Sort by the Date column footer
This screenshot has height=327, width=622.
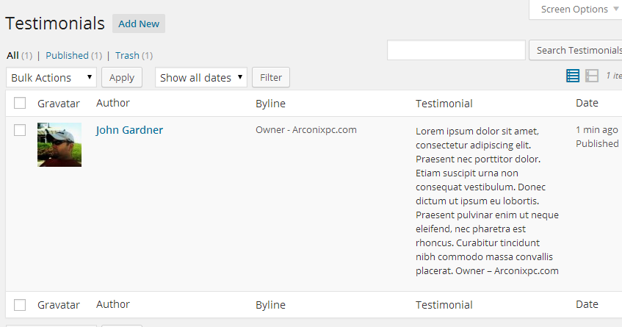pos(587,304)
